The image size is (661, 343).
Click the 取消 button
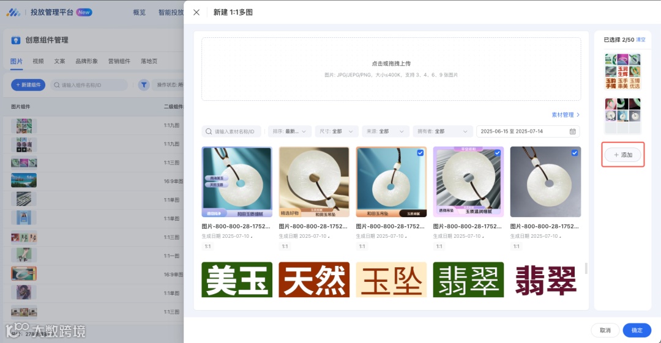point(605,330)
